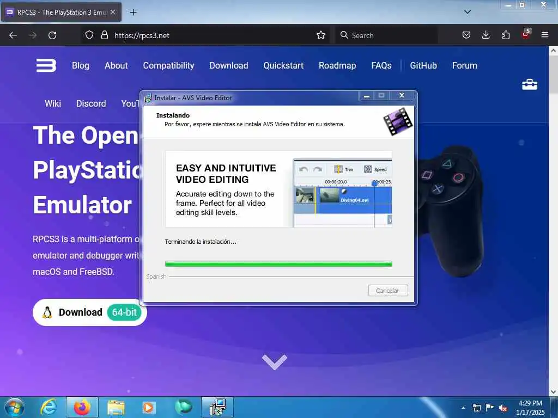Visit the GitHub link
Image resolution: width=558 pixels, height=418 pixels.
(423, 65)
